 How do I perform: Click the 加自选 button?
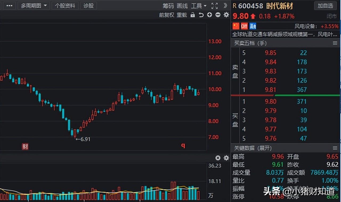click(325, 6)
